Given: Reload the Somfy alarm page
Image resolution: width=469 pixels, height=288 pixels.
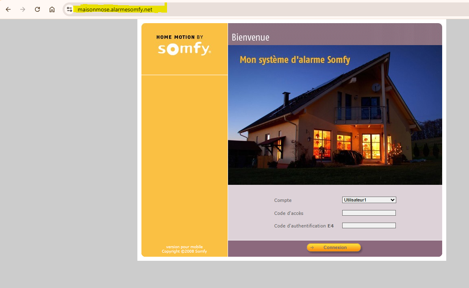Looking at the screenshot, I should coord(37,9).
